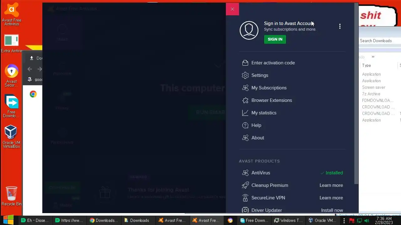Open My statistics
Viewport: 401px width, 225px height.
264,113
